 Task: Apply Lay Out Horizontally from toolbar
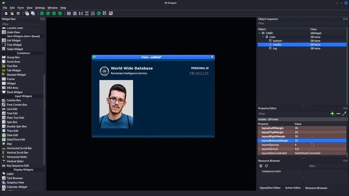[69, 14]
